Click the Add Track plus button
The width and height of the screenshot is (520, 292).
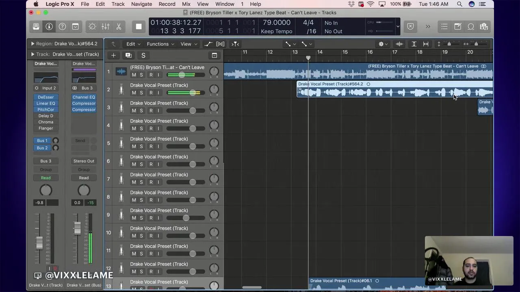click(113, 56)
